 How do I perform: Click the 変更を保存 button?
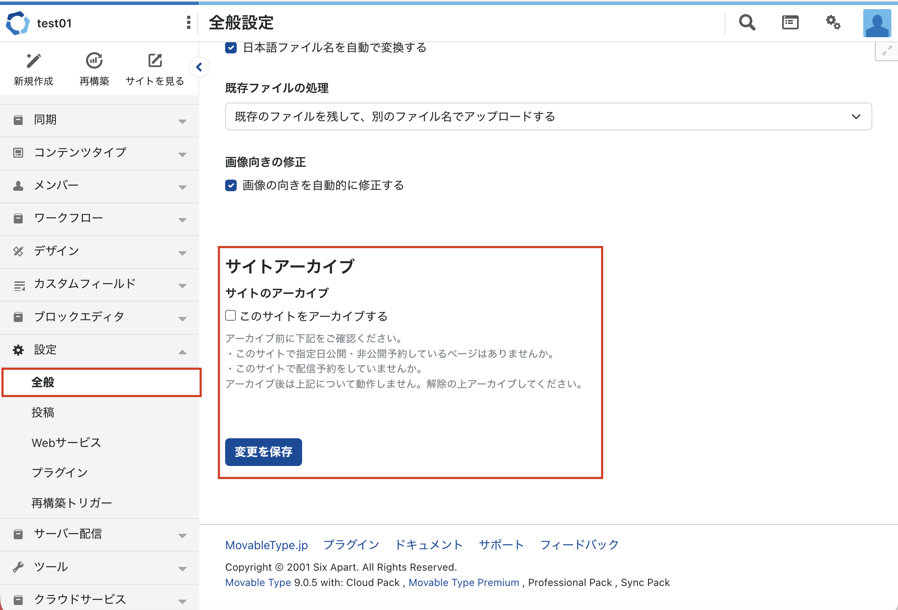point(263,452)
